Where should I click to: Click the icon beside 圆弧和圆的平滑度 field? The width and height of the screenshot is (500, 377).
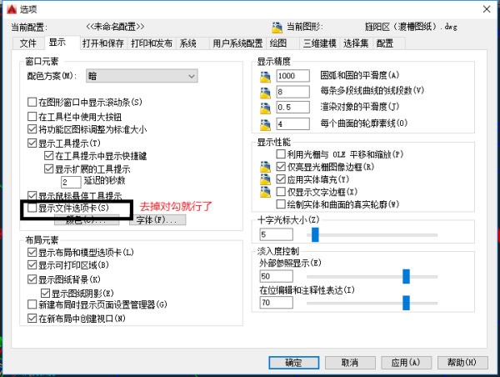(x=266, y=76)
